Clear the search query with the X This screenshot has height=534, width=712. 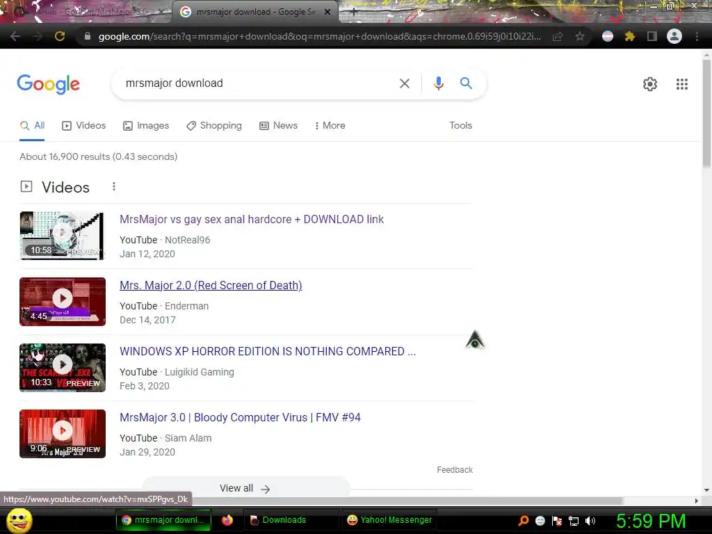tap(405, 83)
